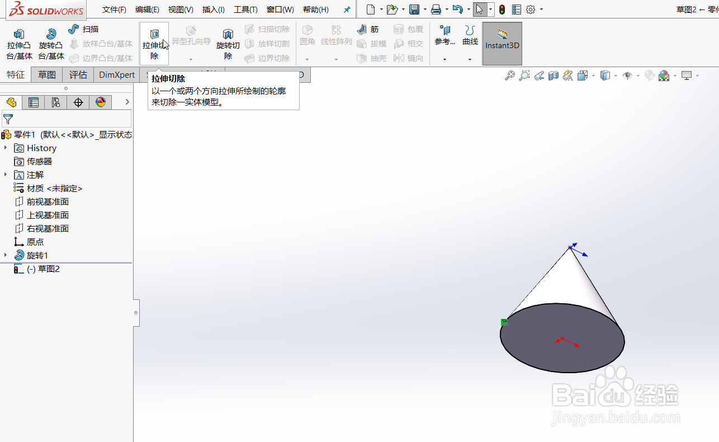This screenshot has width=719, height=442.
Task: Open the 编辑(E) menu
Action: [147, 10]
